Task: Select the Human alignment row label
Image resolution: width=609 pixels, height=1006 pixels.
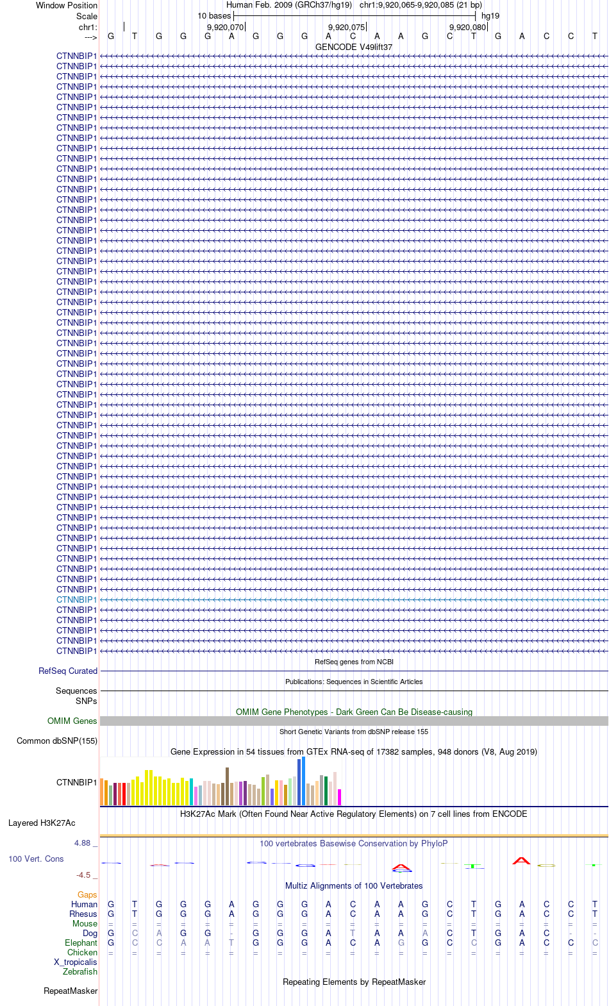Action: tap(84, 904)
